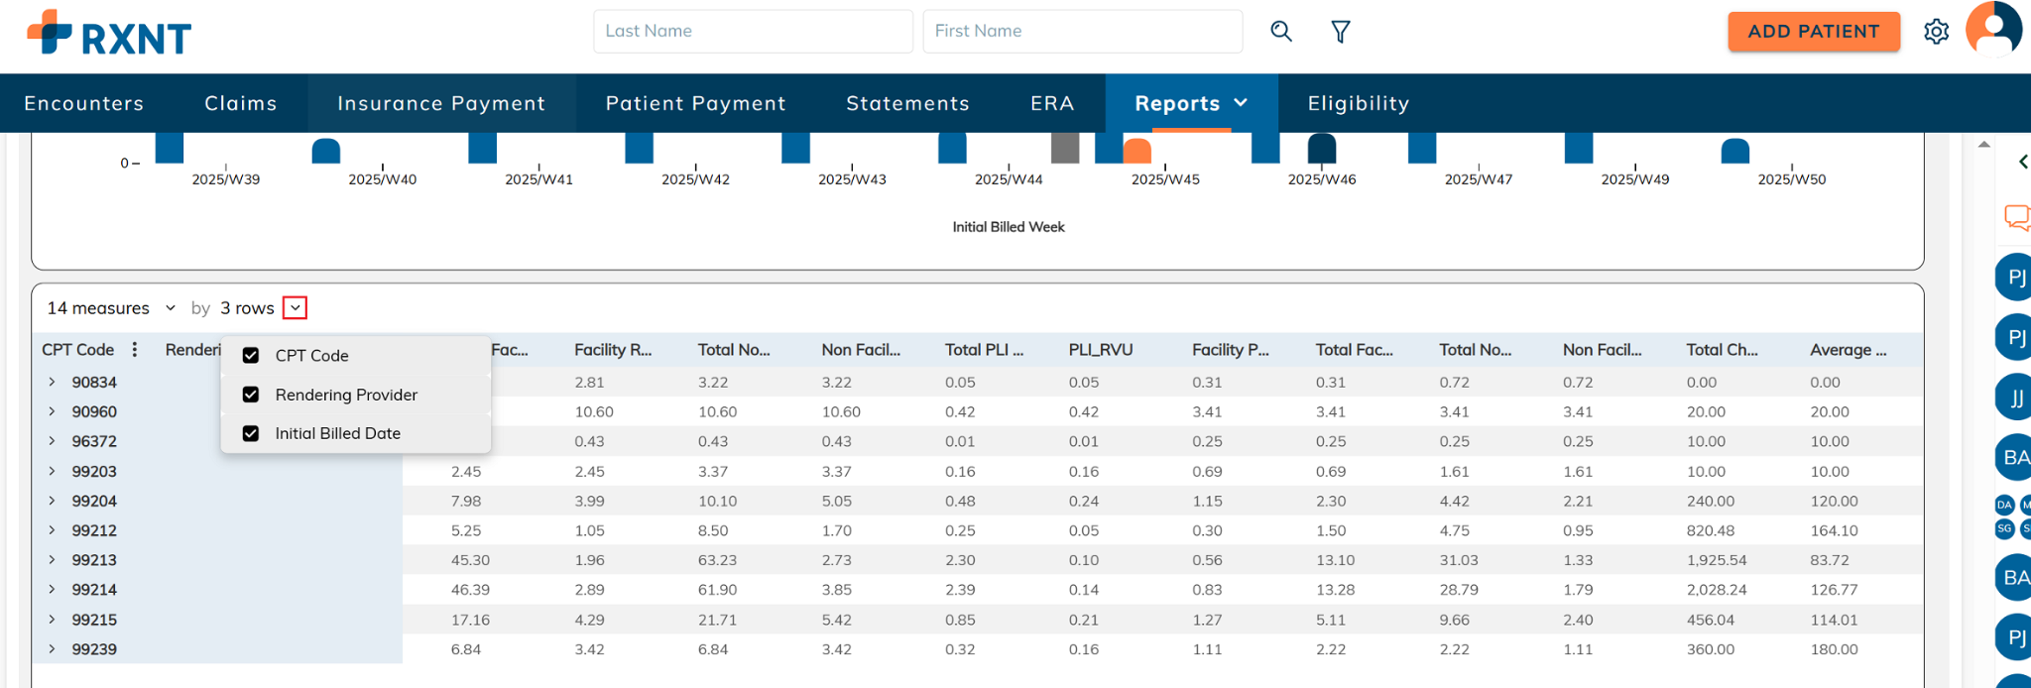Uncheck the Rendering Provider checkbox
This screenshot has width=2031, height=688.
click(251, 395)
